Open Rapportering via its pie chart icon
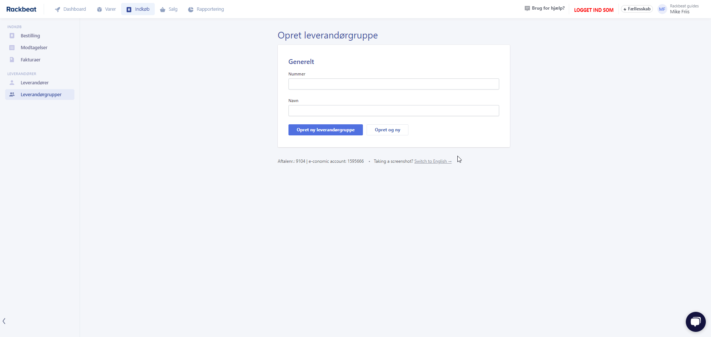Image resolution: width=711 pixels, height=337 pixels. pyautogui.click(x=191, y=9)
